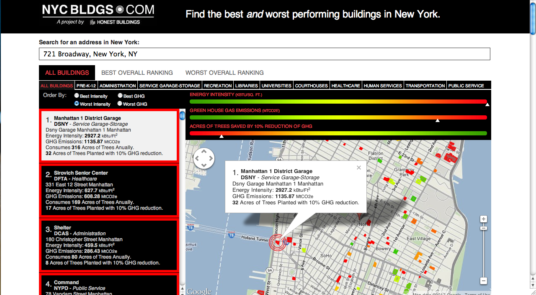Open the Command NYPD list entry
This screenshot has height=295, width=536.
[x=109, y=285]
